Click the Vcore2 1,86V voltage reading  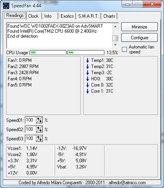tap(22, 155)
